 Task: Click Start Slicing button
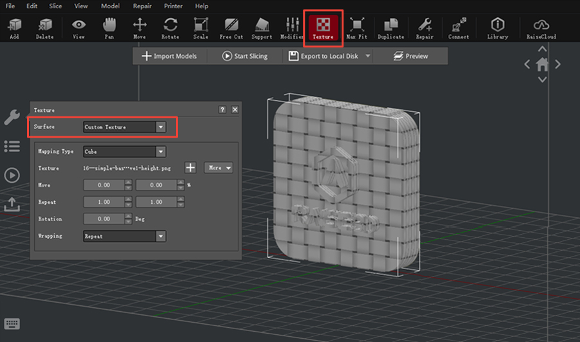[x=245, y=56]
